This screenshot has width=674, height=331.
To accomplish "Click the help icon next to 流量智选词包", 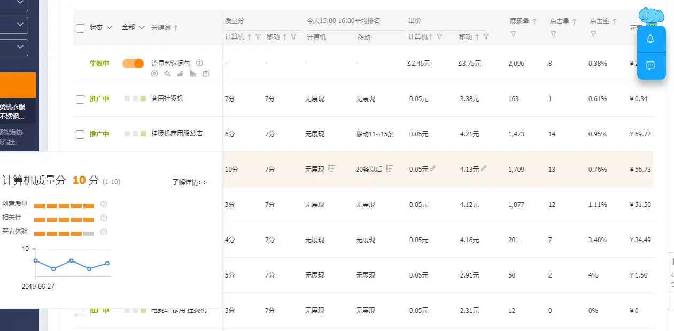I will [x=199, y=63].
